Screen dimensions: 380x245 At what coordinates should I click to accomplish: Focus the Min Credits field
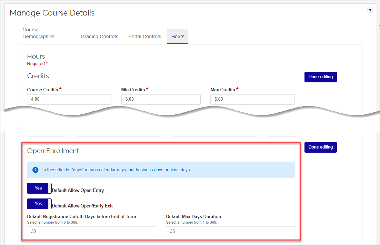(161, 99)
